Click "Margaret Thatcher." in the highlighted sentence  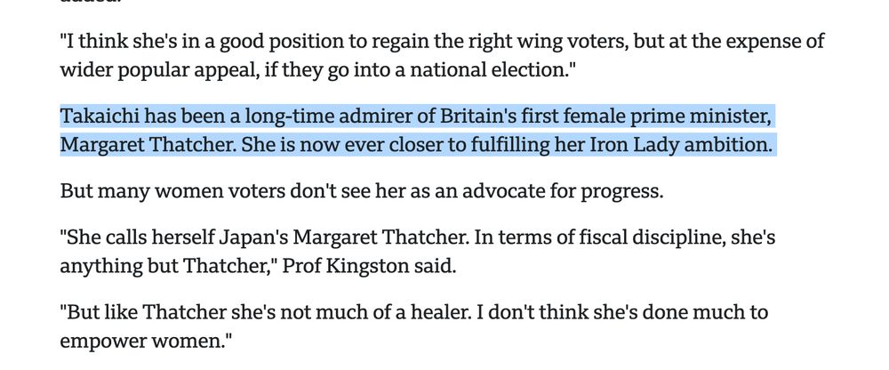pos(148,145)
